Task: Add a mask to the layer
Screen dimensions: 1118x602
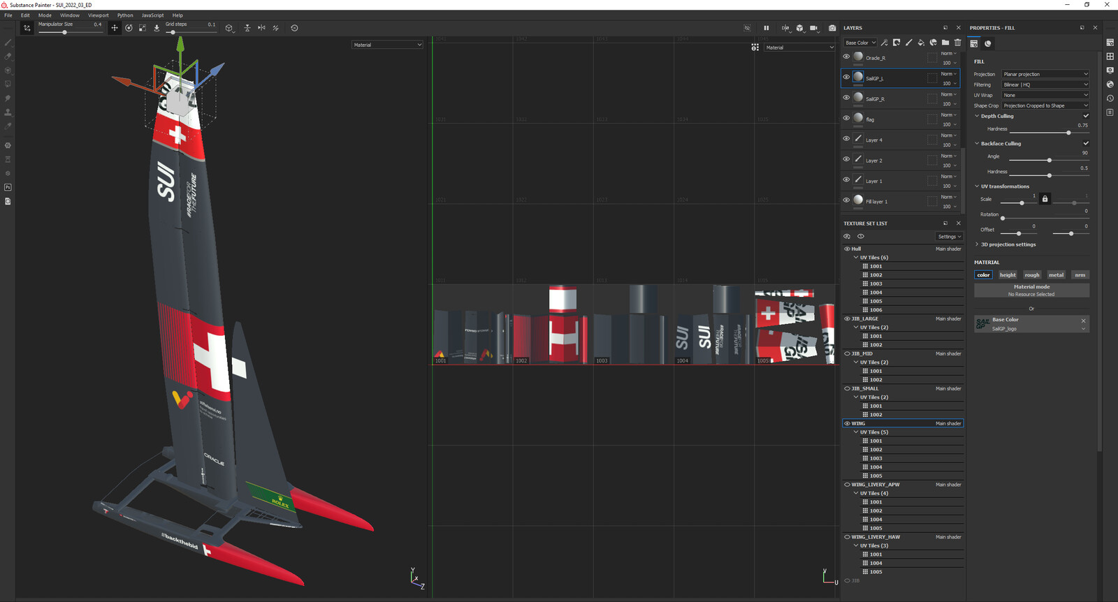Action: point(896,43)
